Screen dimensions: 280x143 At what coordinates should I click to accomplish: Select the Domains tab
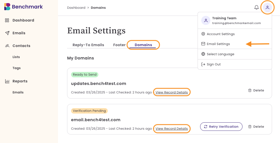143,45
